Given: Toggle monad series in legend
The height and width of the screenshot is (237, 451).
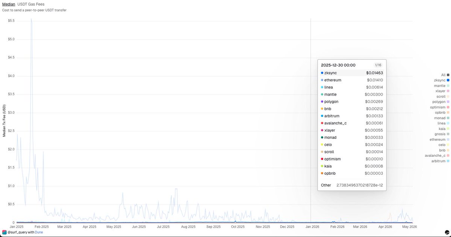Looking at the screenshot, I should click(442, 118).
